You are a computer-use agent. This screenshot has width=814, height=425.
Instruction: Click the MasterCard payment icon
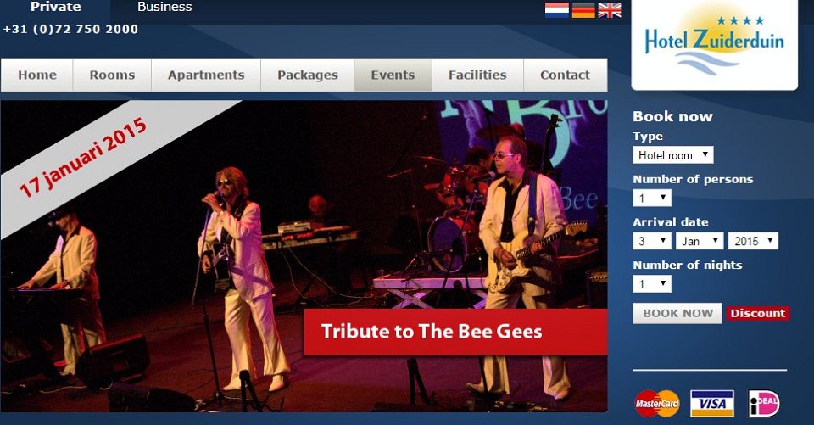click(x=656, y=403)
